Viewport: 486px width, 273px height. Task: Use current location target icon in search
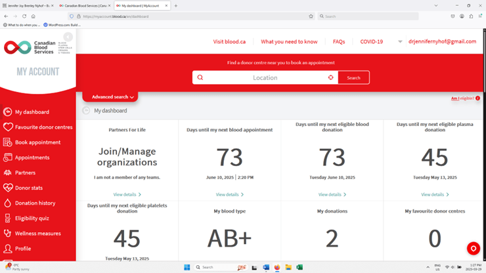click(x=330, y=77)
